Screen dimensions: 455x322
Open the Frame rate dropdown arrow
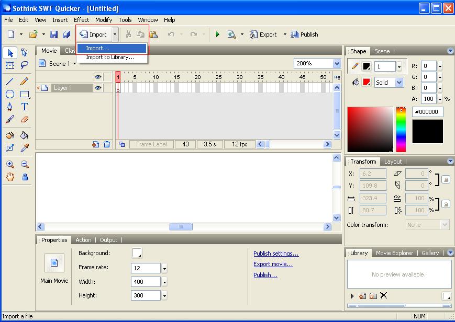[x=164, y=269]
